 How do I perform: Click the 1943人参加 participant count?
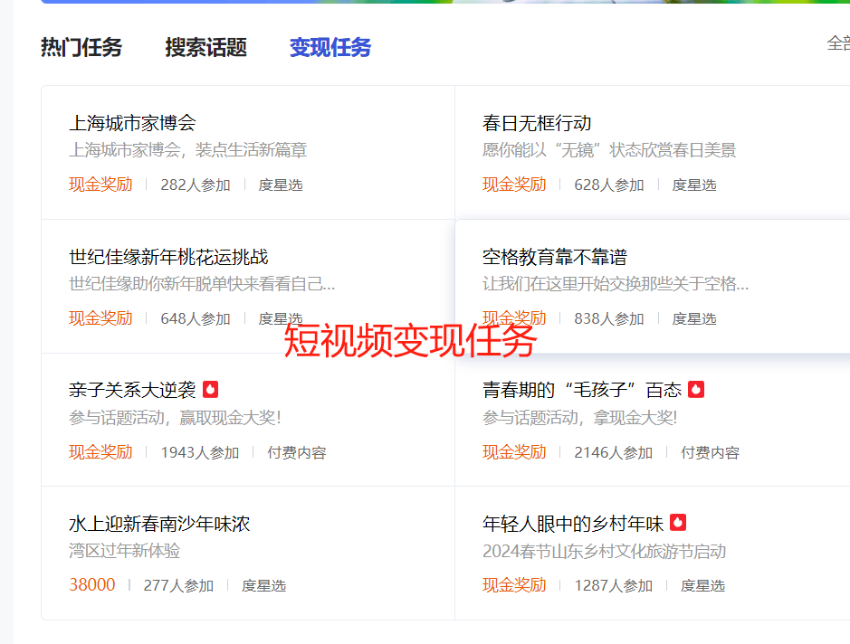tap(200, 453)
